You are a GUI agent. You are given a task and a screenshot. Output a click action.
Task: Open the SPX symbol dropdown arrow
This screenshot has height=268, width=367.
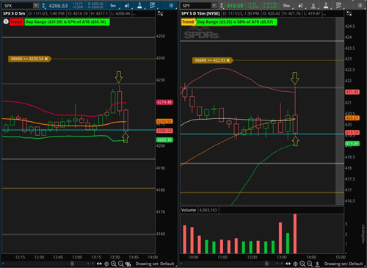point(36,5)
